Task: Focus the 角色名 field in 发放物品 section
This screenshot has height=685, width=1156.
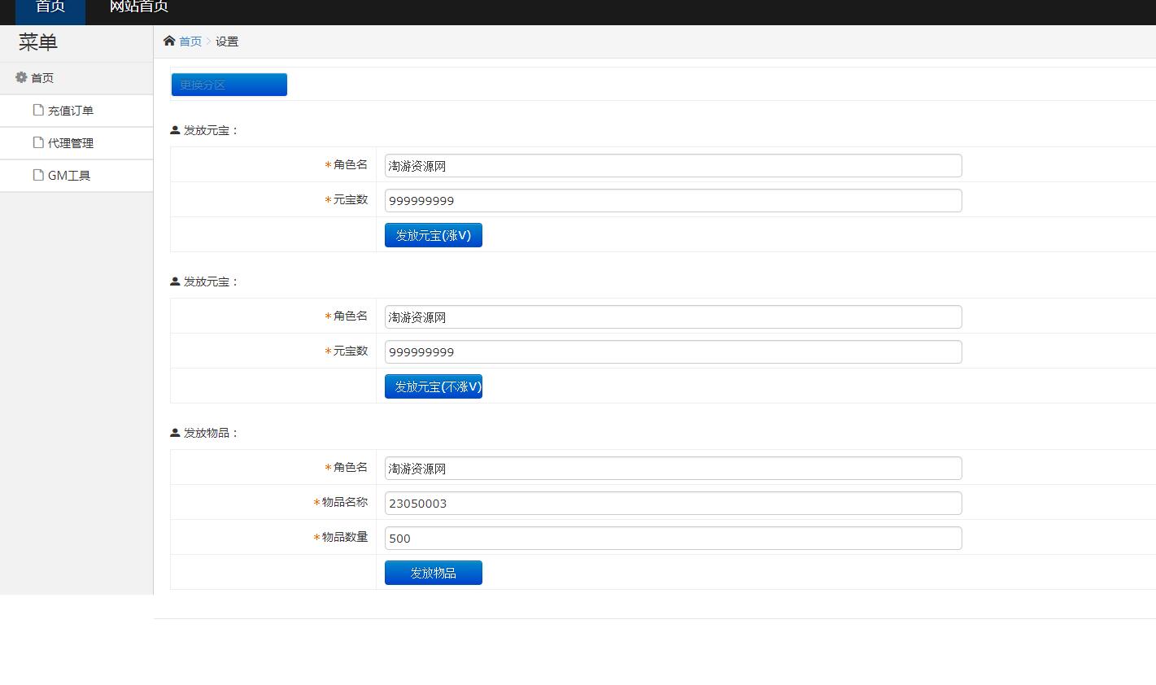Action: tap(673, 468)
